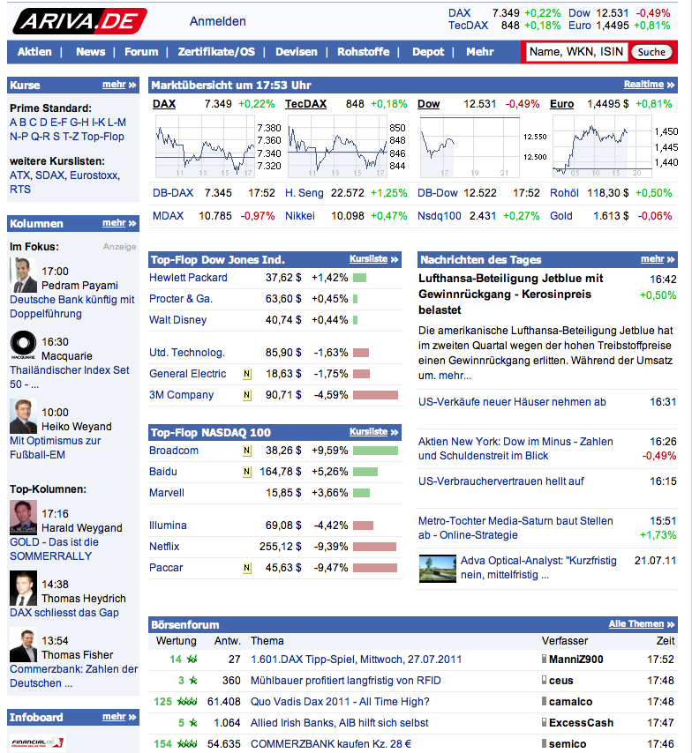Click the star rating icon beside 14 in Börsenforum
Viewport: 692px width, 753px height.
pos(192,660)
